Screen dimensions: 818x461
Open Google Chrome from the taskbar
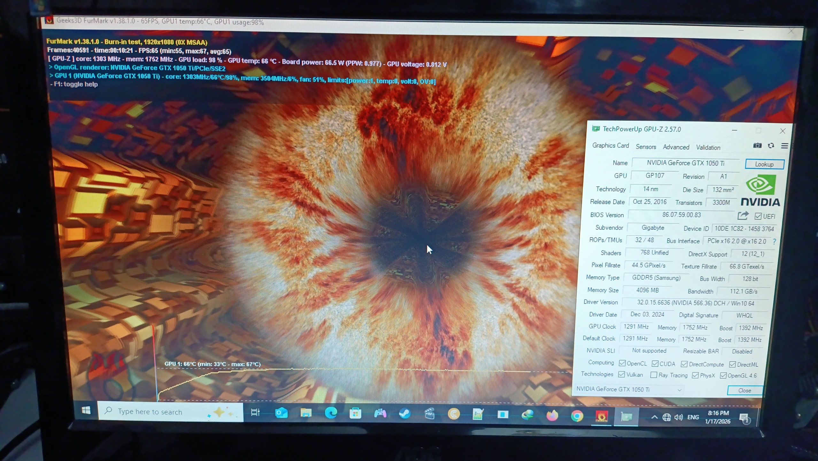click(577, 416)
